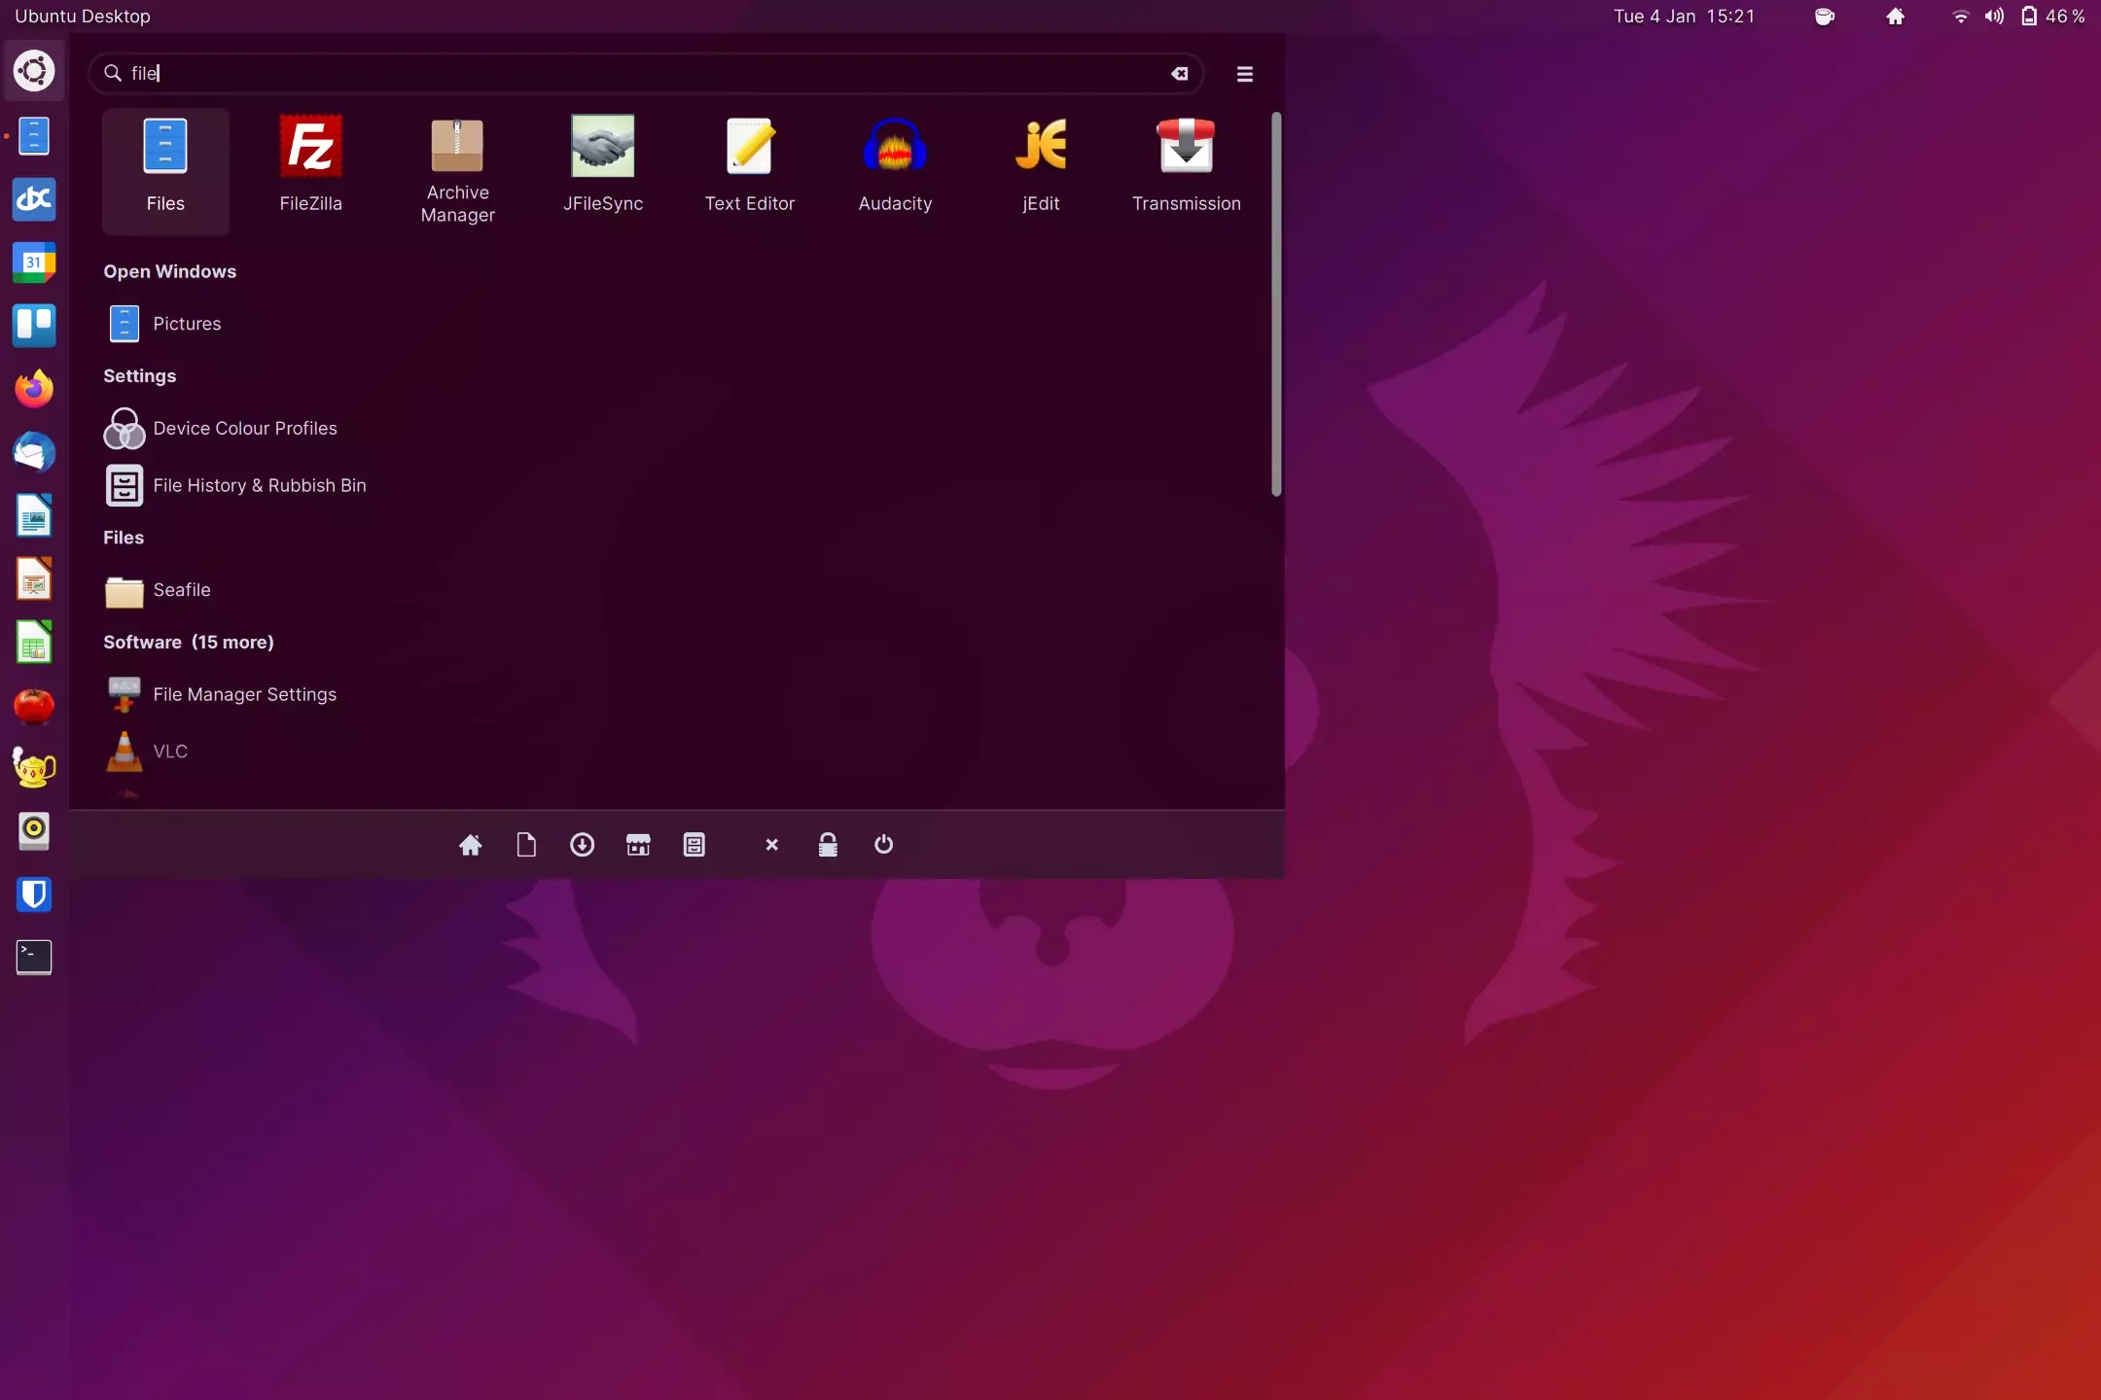The width and height of the screenshot is (2101, 1400).
Task: Click the Ubuntu logo dock button
Action: pos(34,71)
